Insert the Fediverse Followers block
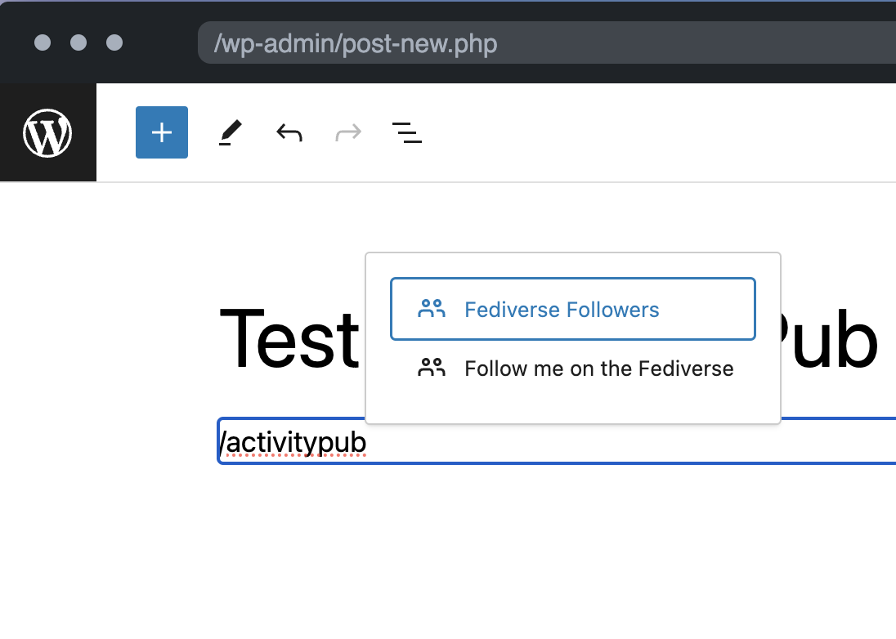Screen dimensions: 896x639 [562, 310]
